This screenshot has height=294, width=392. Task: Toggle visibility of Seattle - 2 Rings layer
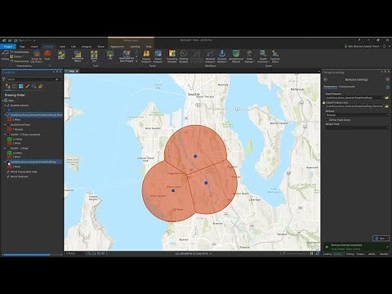(x=8, y=148)
